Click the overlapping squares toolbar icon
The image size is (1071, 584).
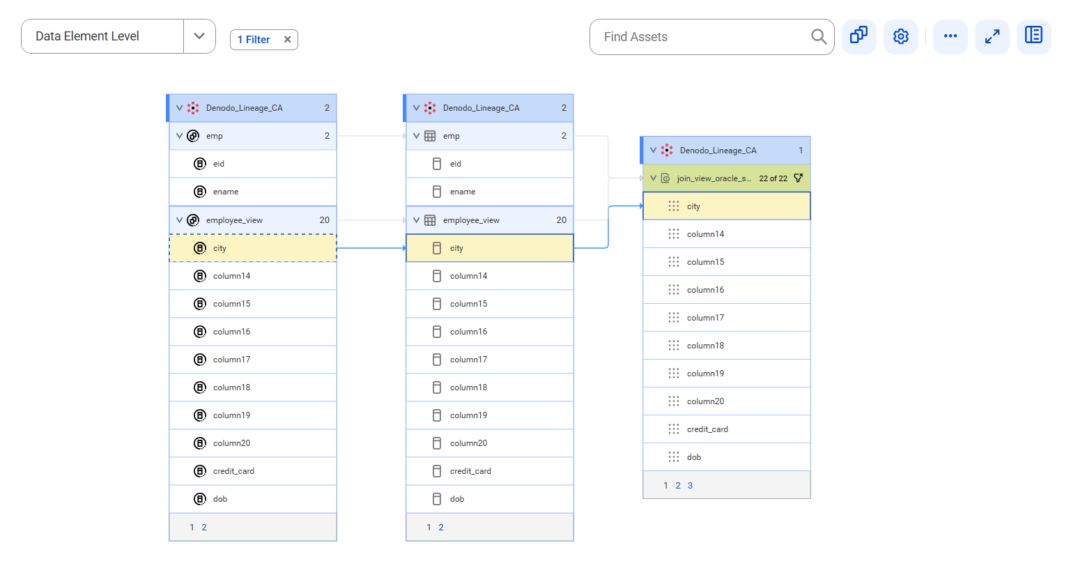[858, 36]
